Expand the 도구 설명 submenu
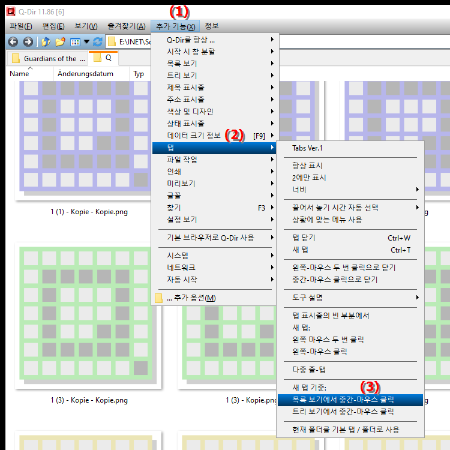 350,298
